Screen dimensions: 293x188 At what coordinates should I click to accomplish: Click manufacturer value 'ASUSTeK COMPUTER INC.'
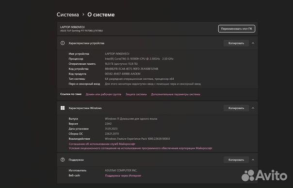click(121, 171)
